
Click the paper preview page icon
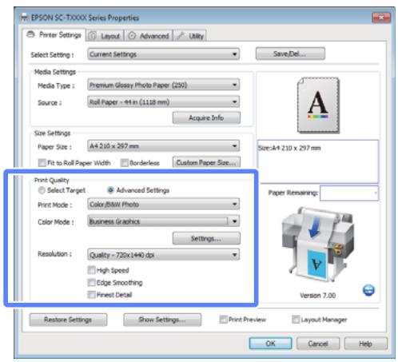tap(318, 105)
